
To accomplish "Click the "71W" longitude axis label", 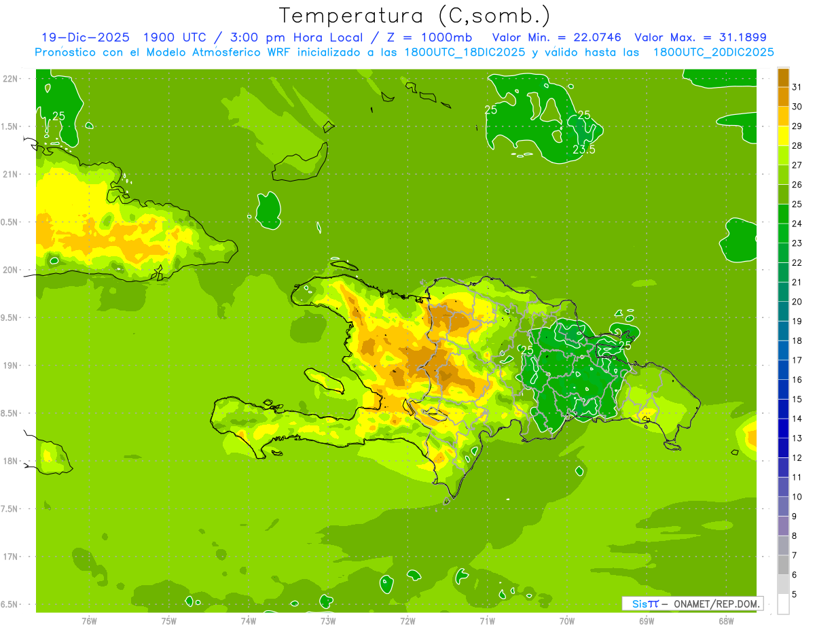I will [x=487, y=620].
